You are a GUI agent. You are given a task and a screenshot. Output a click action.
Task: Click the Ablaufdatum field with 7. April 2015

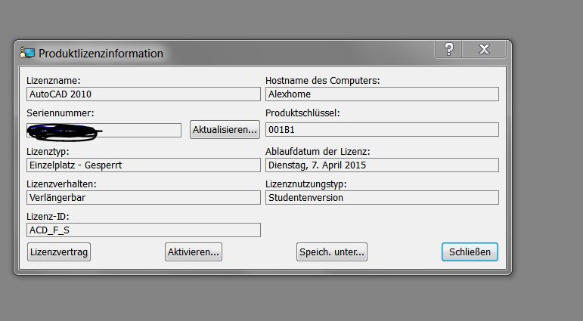(382, 165)
